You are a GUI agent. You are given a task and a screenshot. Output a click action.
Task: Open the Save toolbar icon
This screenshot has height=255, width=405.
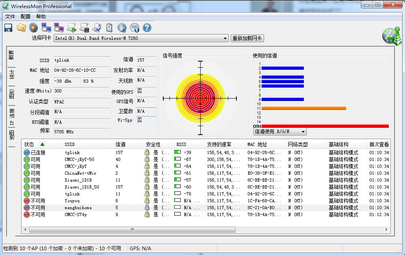click(x=8, y=27)
